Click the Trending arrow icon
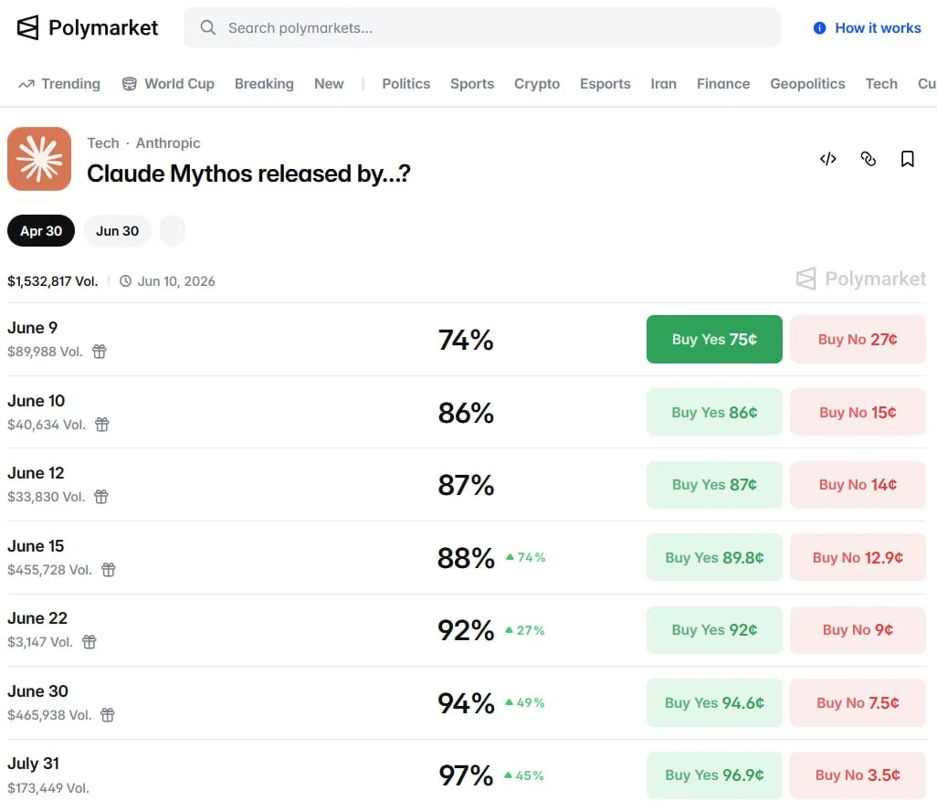Screen dimensions: 937x811 point(26,84)
